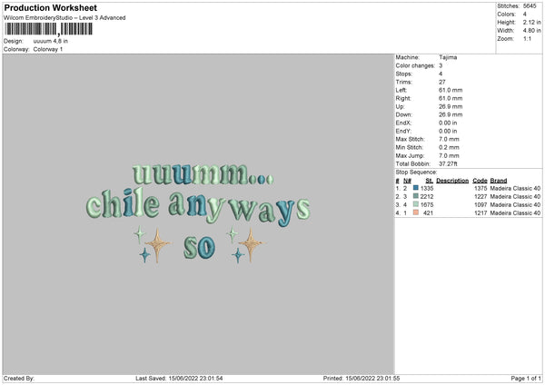Image resolution: width=545 pixels, height=385 pixels.
Task: Click the Last Saved timestamp "15/06/2022 23:01:54"
Action: pyautogui.click(x=195, y=378)
